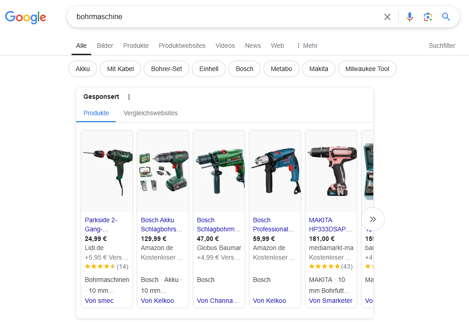Click the green Bosch Schlagbohrmaschine image
This screenshot has width=469, height=322.
[x=219, y=171]
